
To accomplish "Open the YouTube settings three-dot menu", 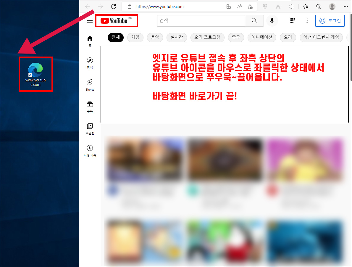I will 307,21.
